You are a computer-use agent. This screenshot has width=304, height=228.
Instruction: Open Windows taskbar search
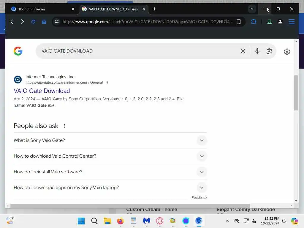coord(94,221)
